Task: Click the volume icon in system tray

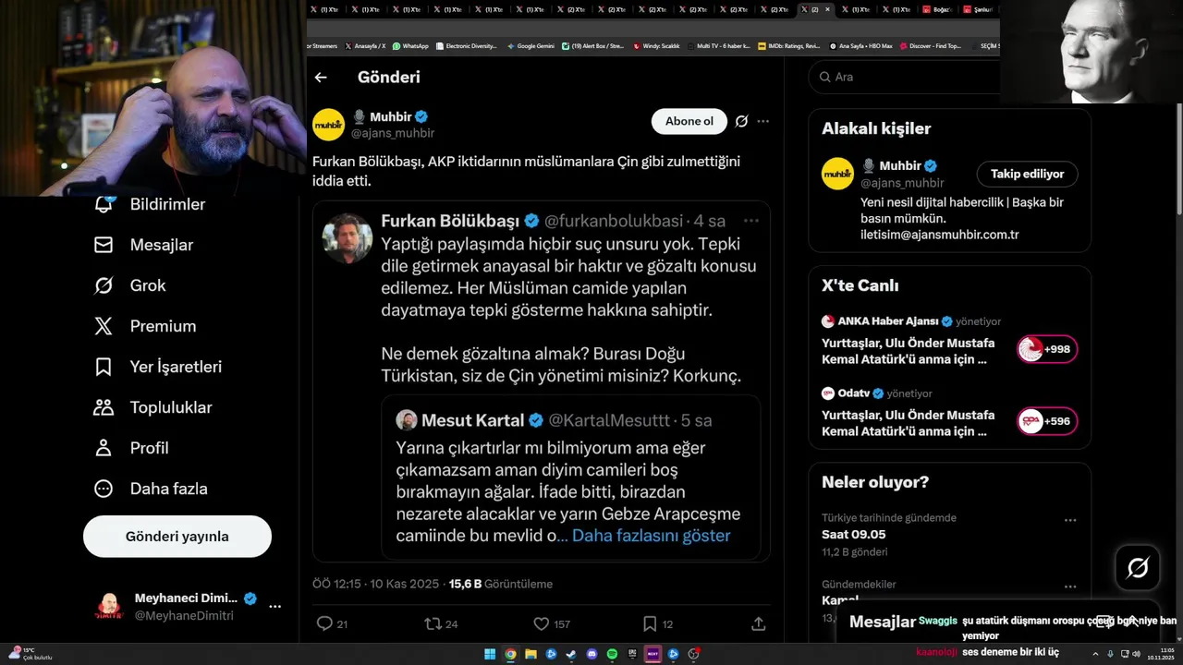Action: [1137, 654]
